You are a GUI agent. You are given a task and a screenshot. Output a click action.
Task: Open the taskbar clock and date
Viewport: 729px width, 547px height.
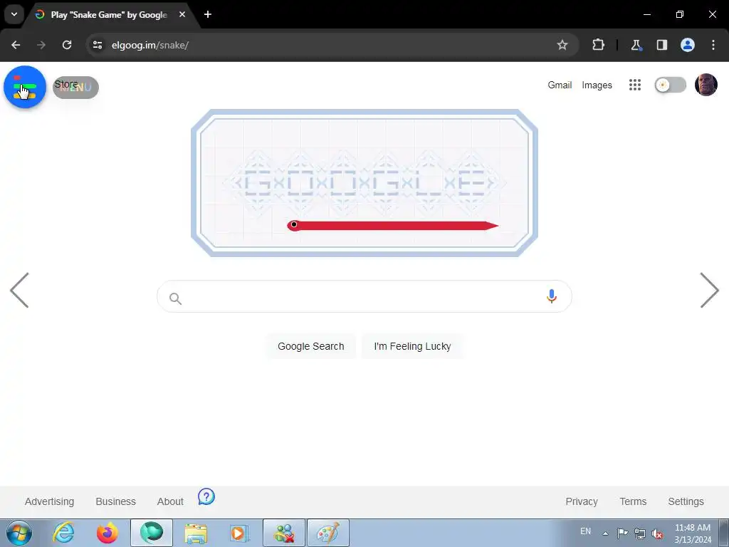pos(692,533)
